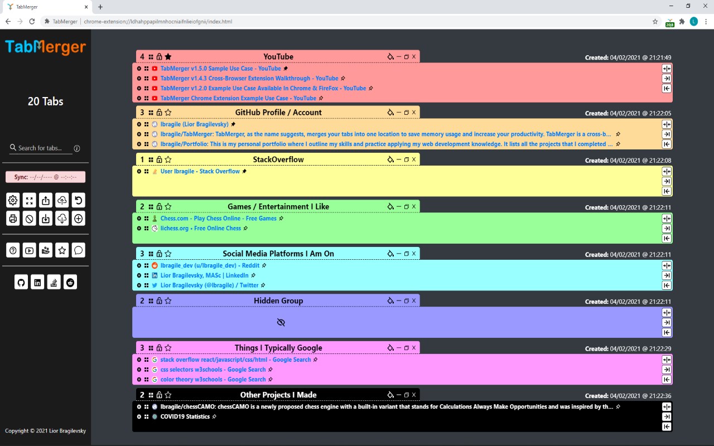Show tabs in Hidden Group via eye icon
Screen dimensions: 714x446
click(x=281, y=322)
